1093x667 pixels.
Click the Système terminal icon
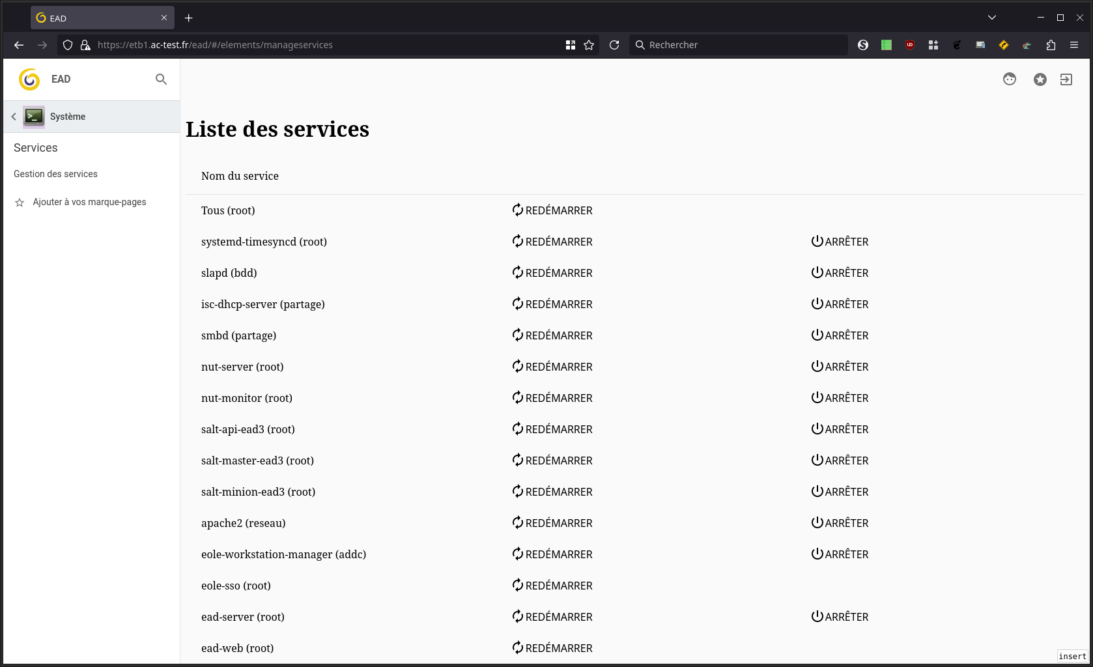(34, 117)
